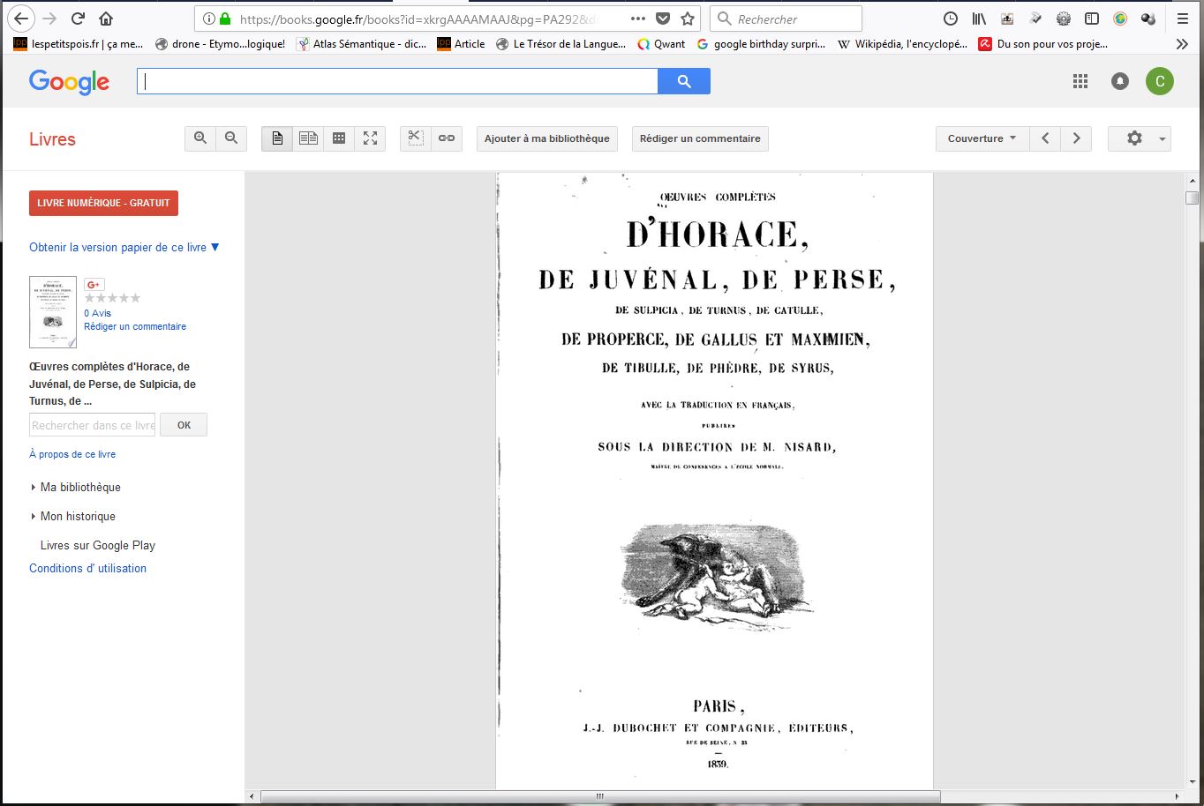
Task: Click the zoom in magnifier icon
Action: (x=200, y=138)
